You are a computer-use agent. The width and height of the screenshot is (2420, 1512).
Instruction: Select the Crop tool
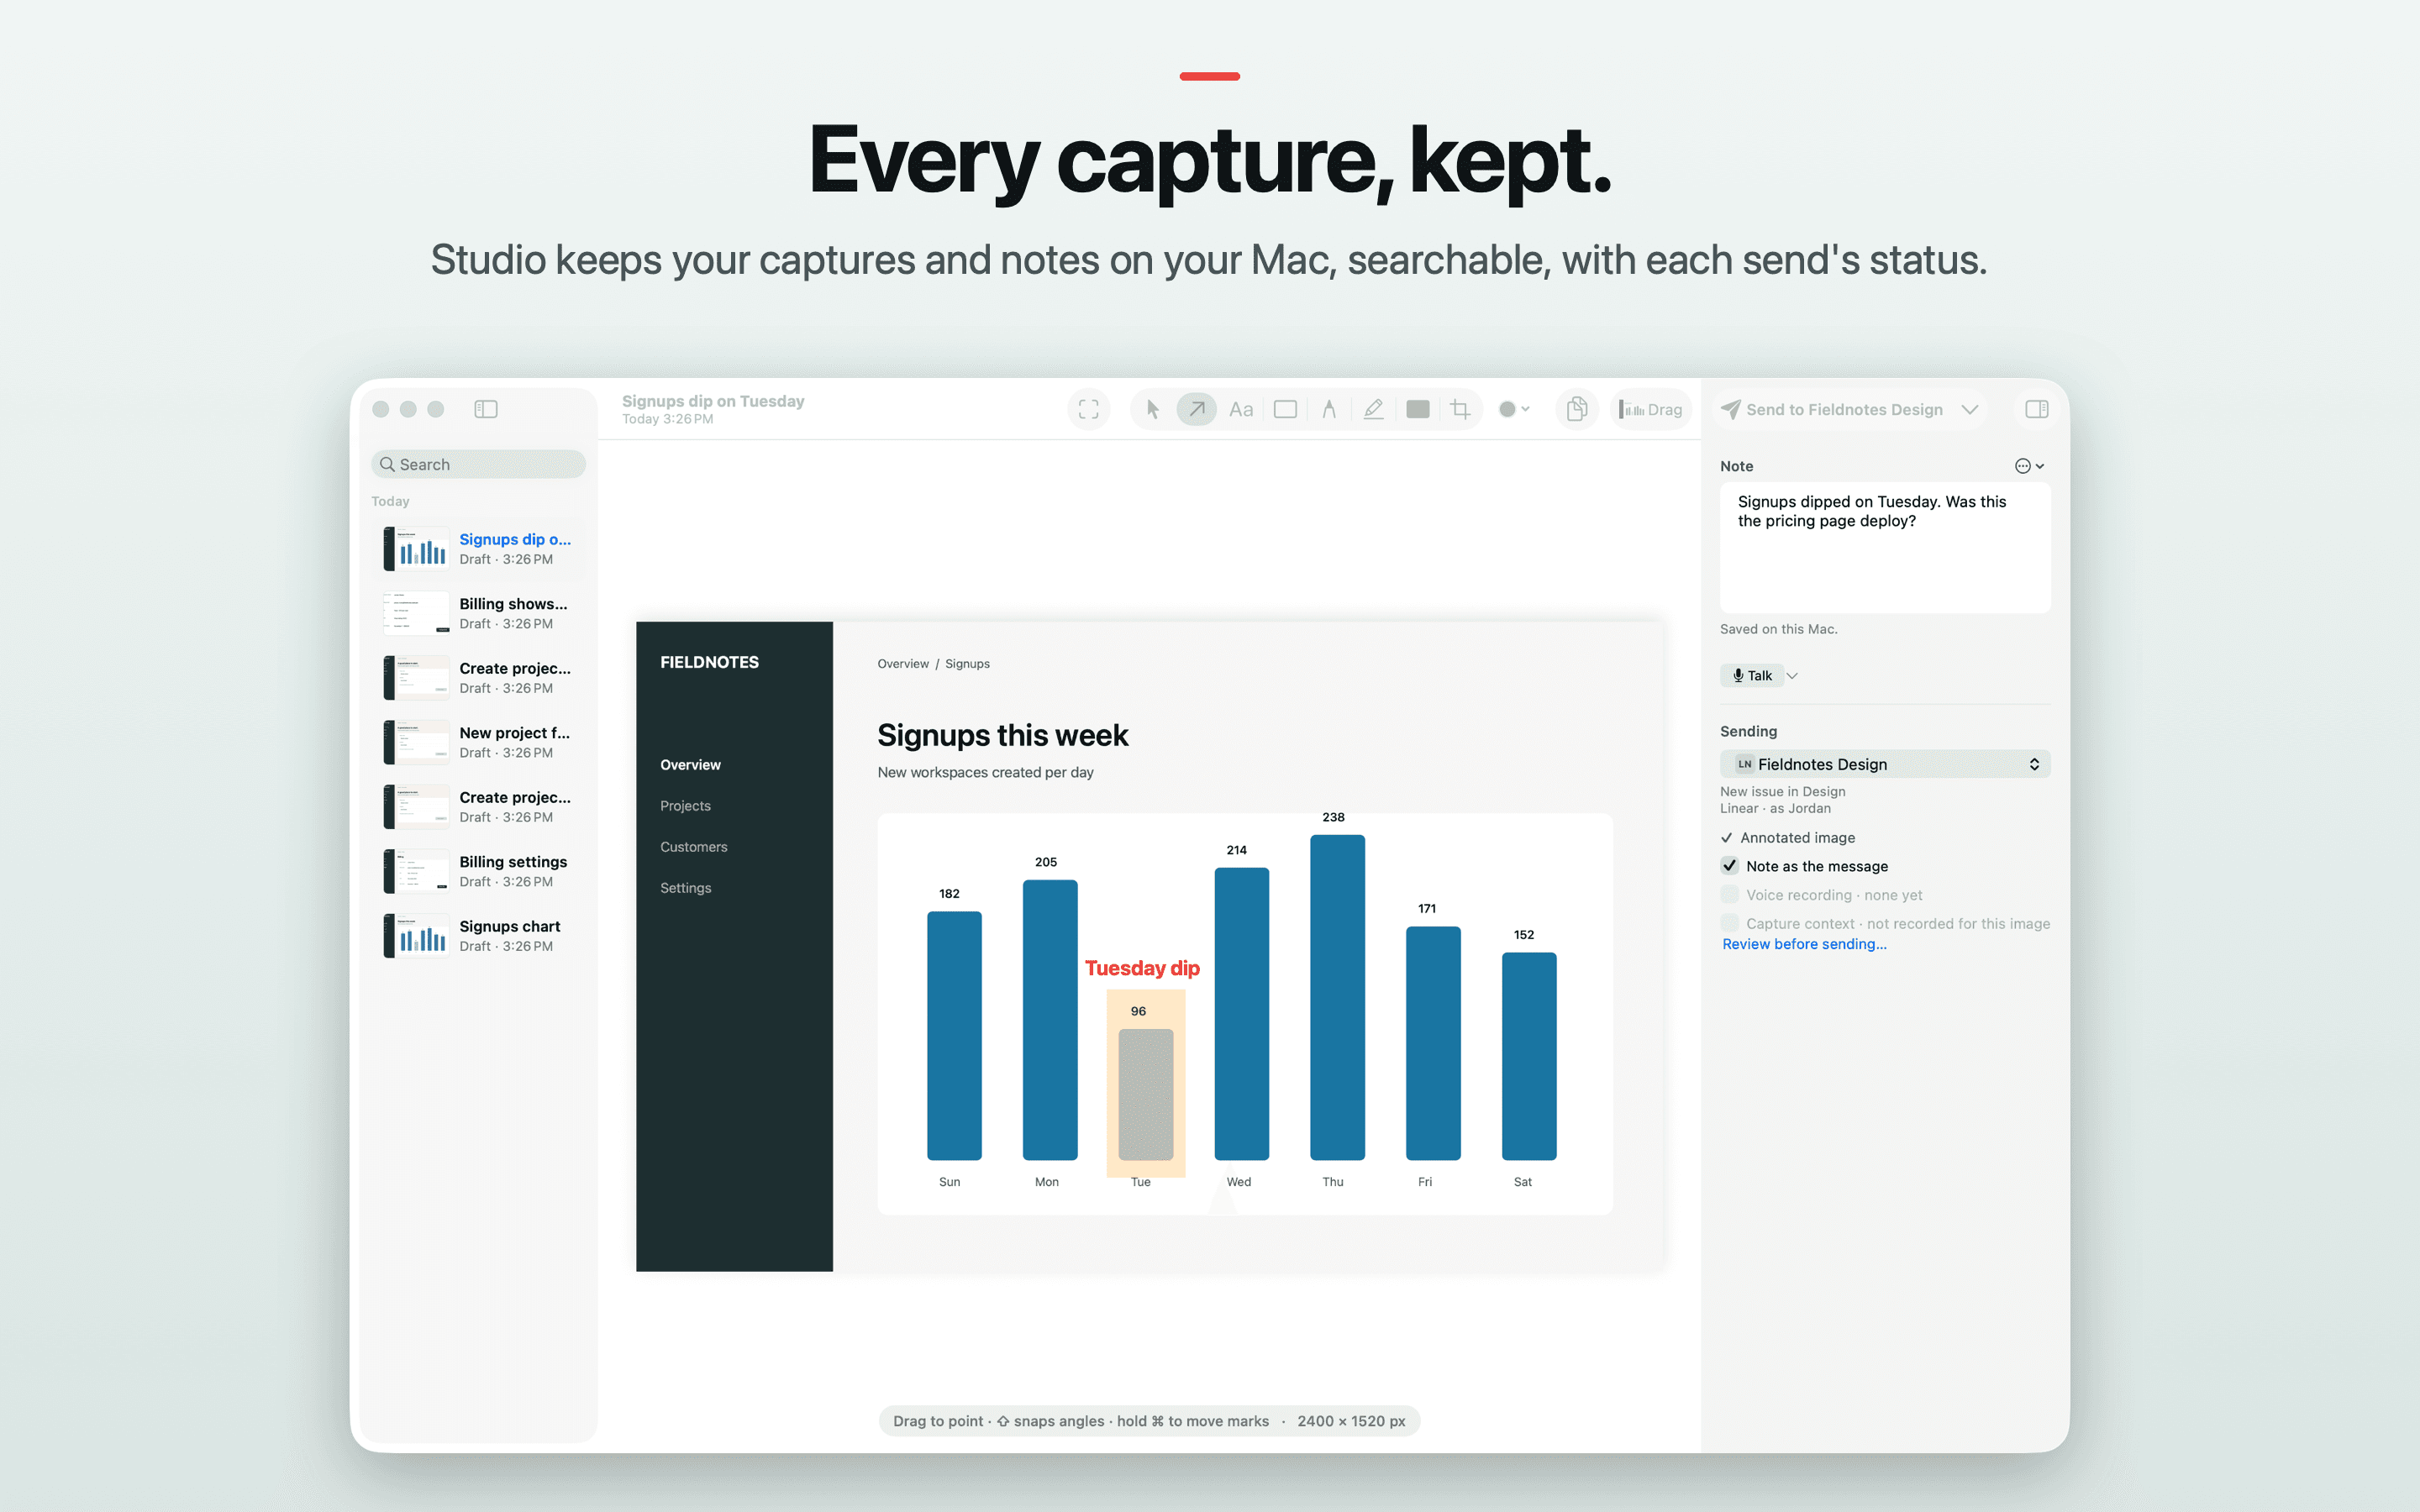point(1460,409)
